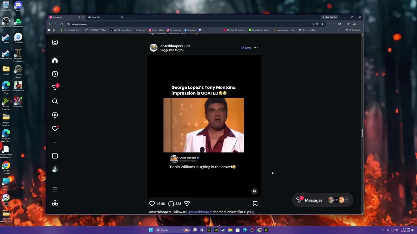Screen dimensions: 417x234
Task: Open the Chrome extensions puzzle icon
Action: (331, 24)
